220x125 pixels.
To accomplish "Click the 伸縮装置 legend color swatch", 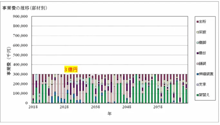I will 197,74.
